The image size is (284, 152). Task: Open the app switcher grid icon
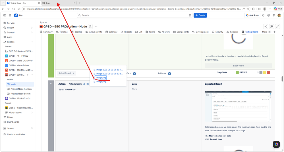point(10,15)
